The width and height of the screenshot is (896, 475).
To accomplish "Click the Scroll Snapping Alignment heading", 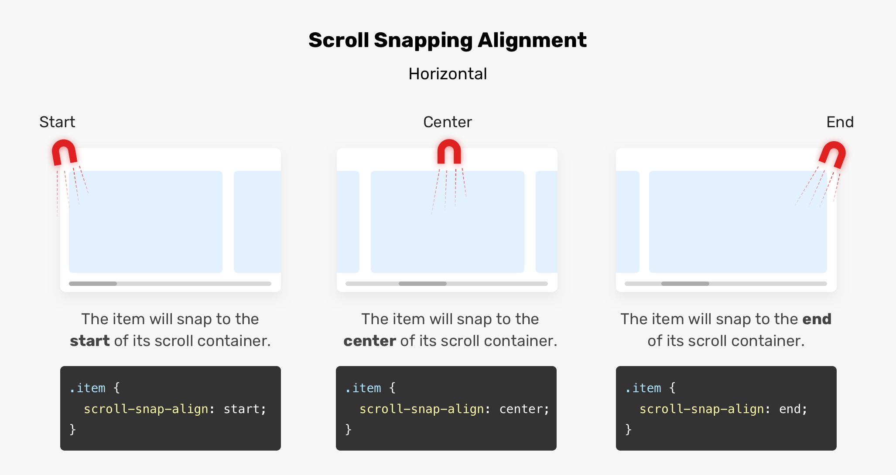I will click(x=447, y=40).
